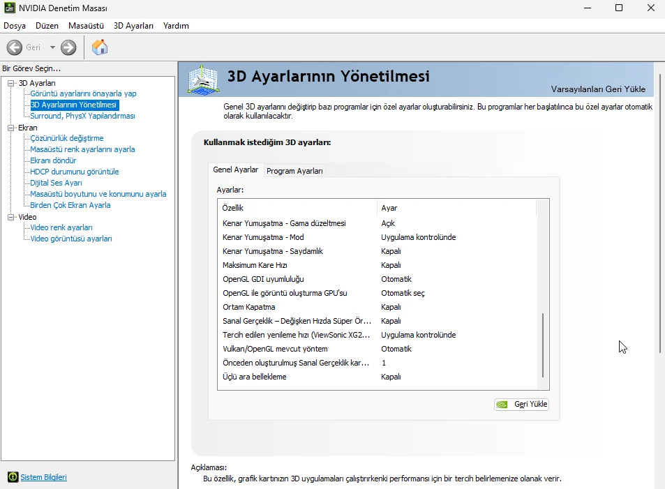Click the main page vertical scrollbar
Viewport: 665px width, 489px height.
tap(660, 213)
